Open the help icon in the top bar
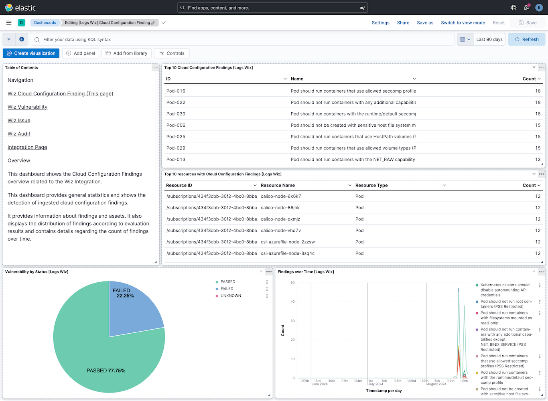This screenshot has width=548, height=401. click(513, 7)
